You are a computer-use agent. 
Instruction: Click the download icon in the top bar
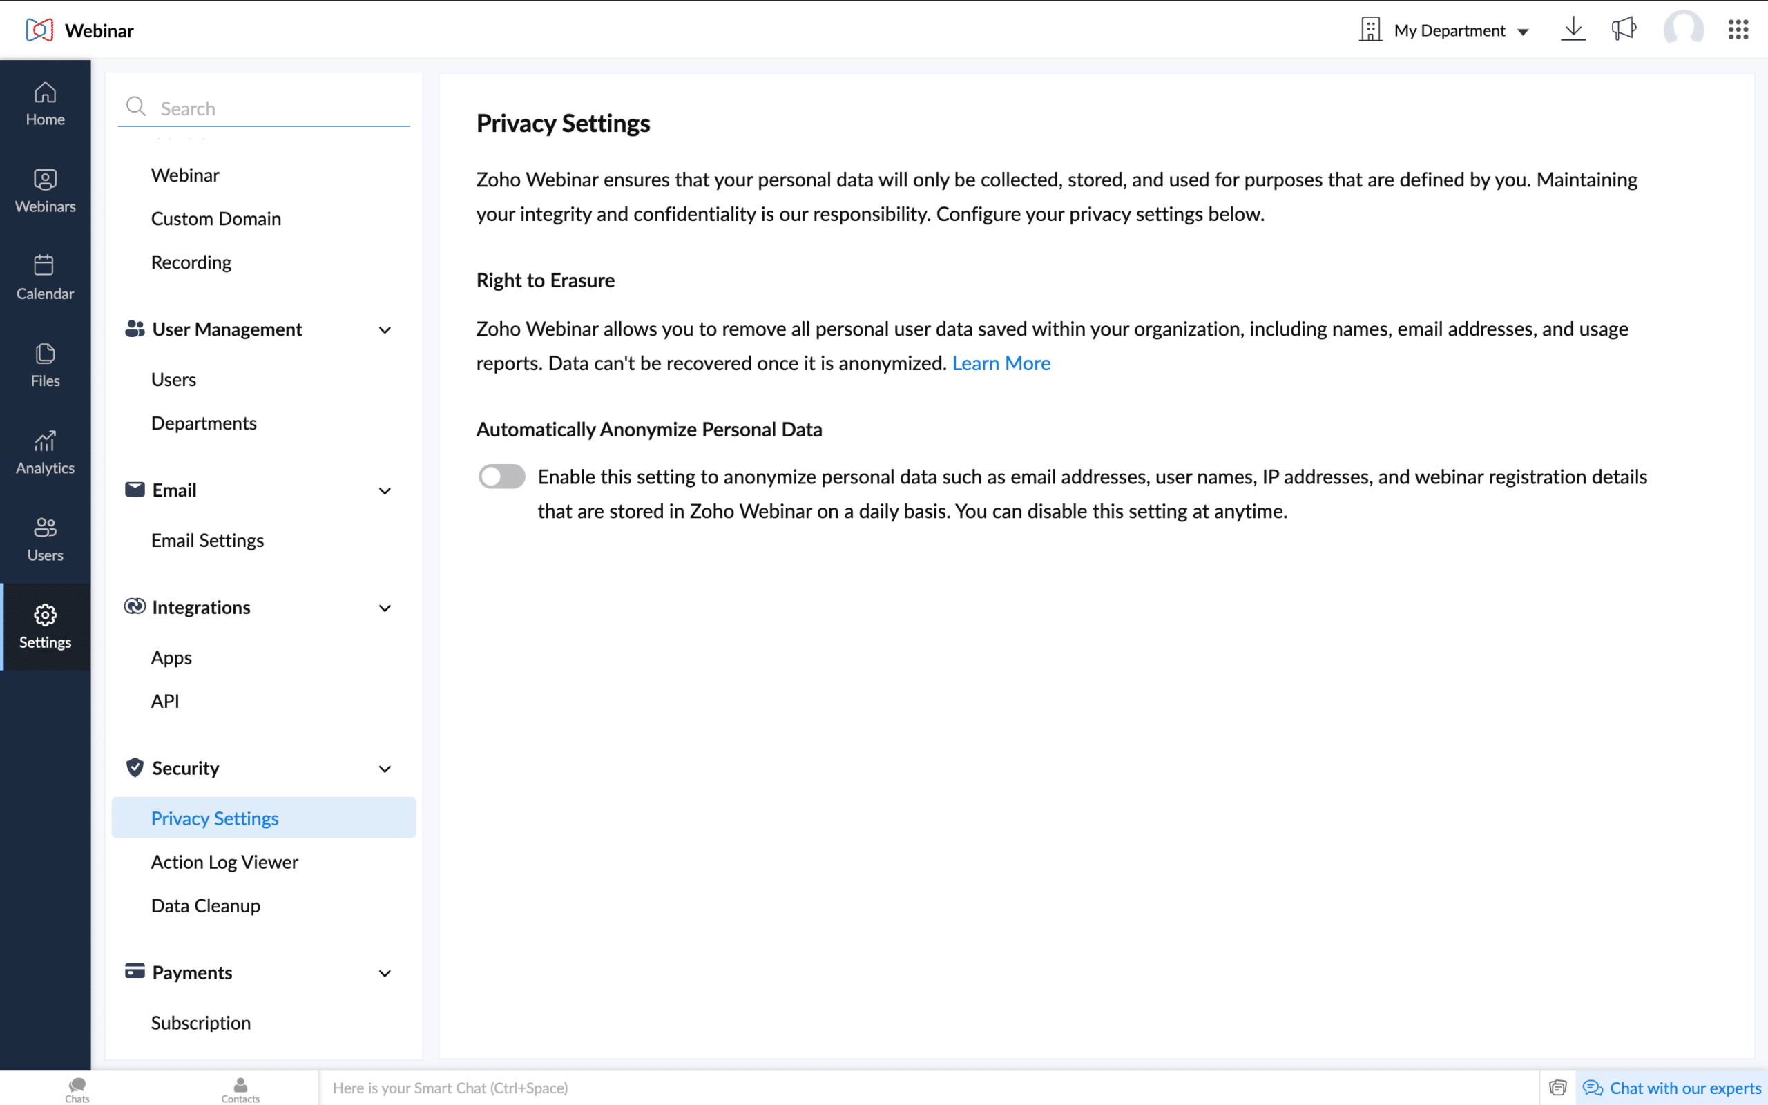tap(1572, 30)
